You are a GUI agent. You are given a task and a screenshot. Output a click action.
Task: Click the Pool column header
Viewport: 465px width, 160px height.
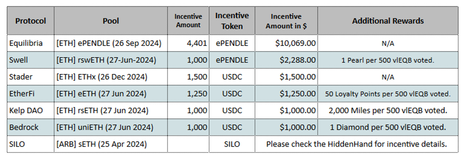(x=111, y=21)
